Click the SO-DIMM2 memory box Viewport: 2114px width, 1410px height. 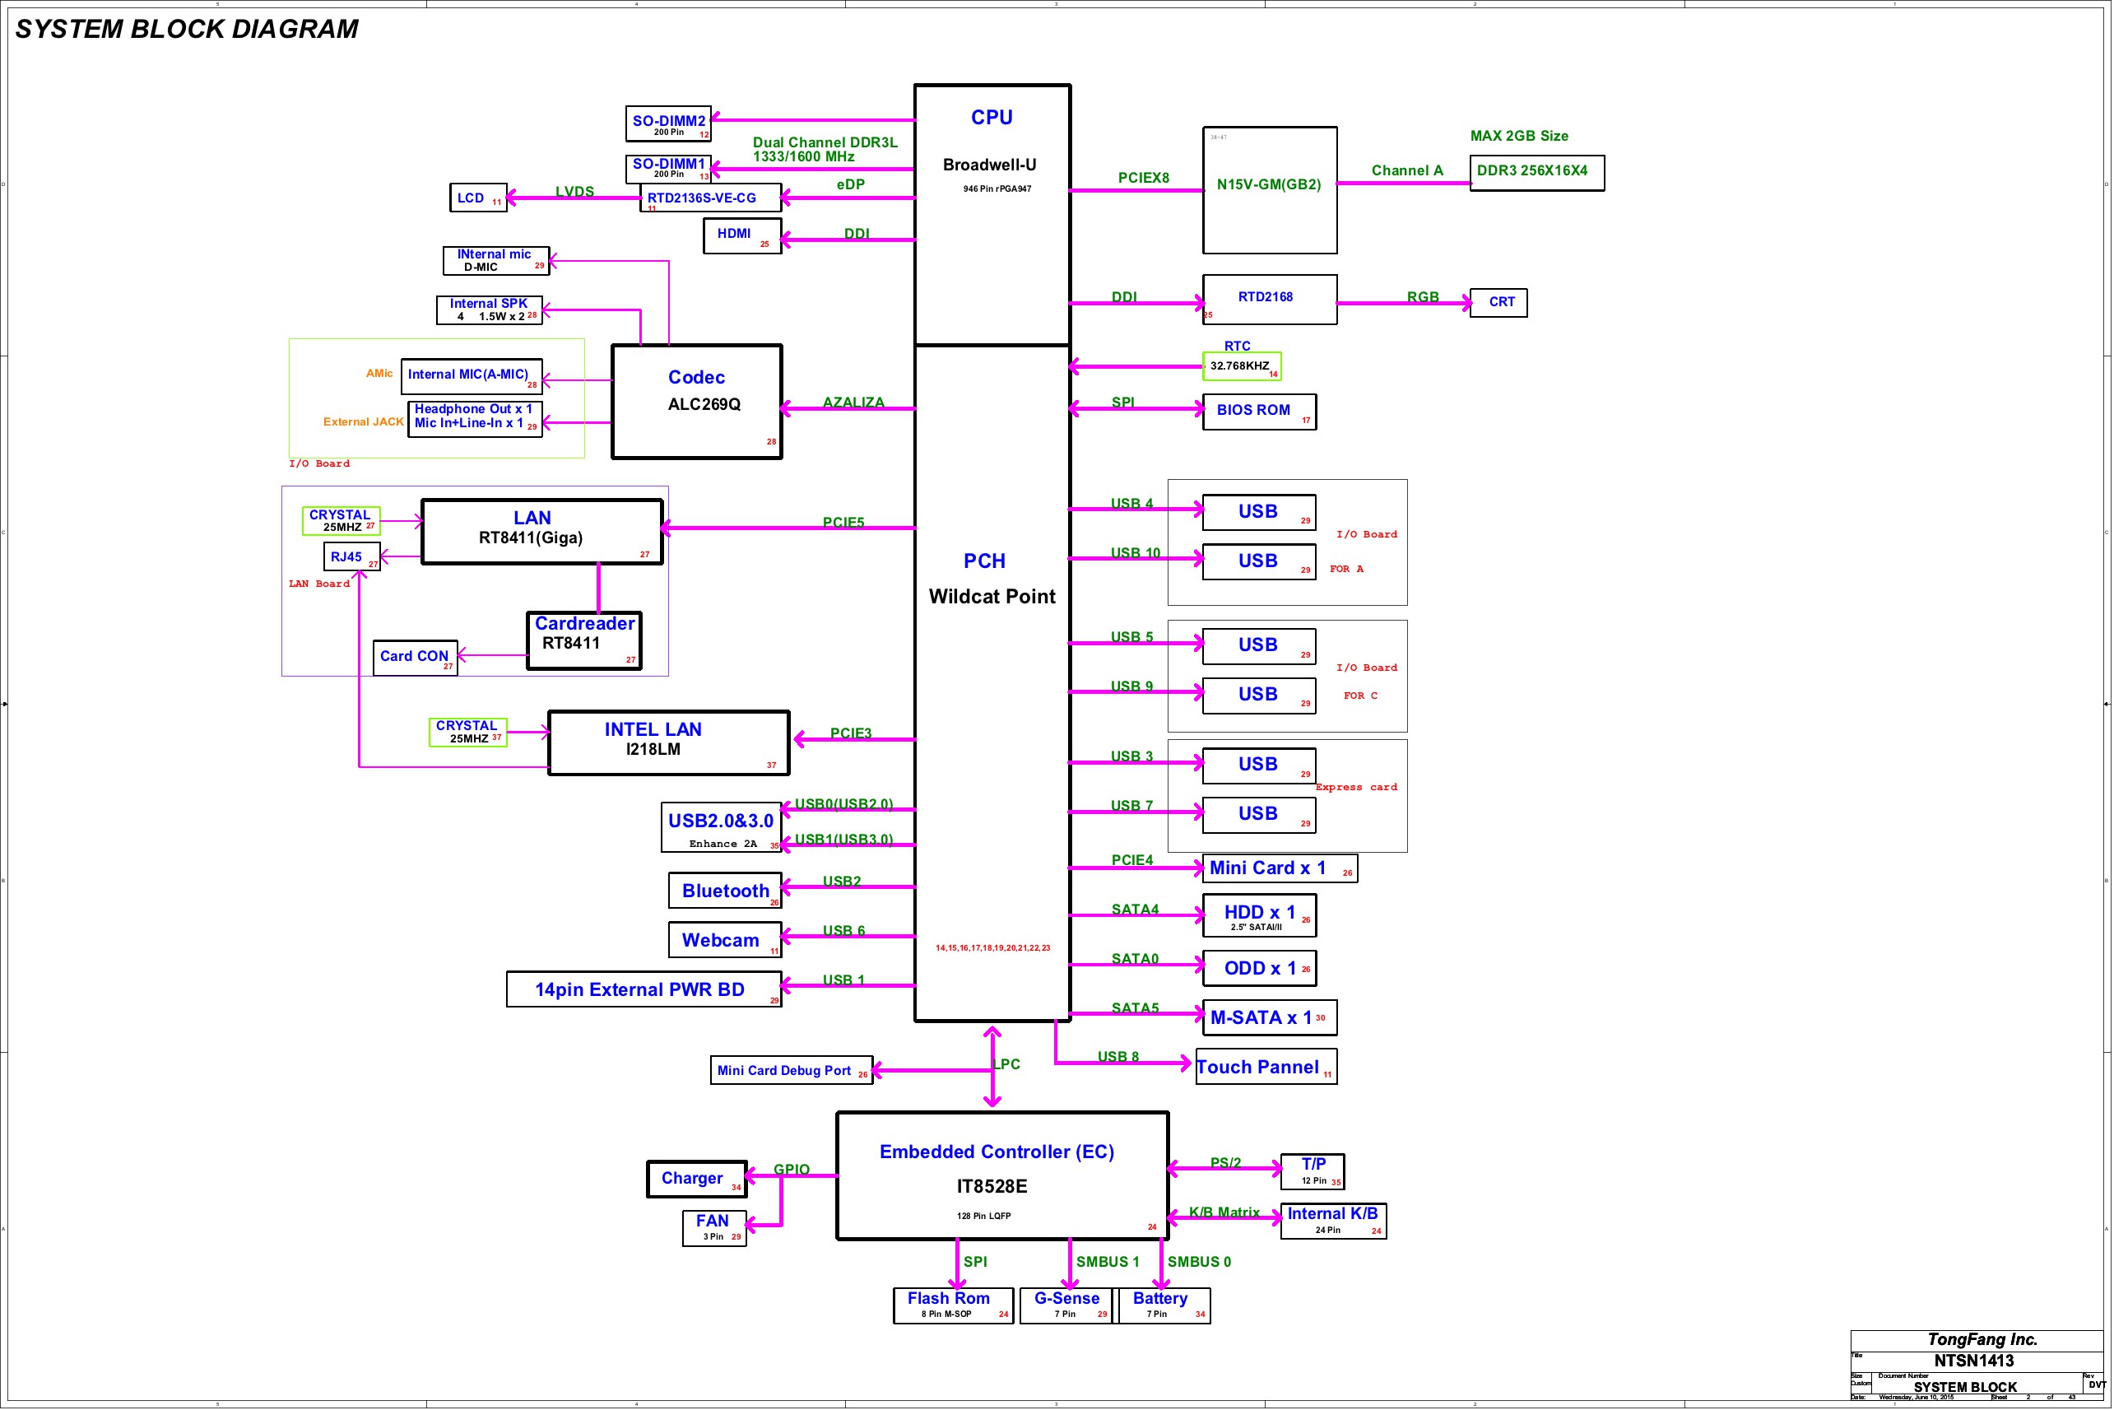point(668,124)
